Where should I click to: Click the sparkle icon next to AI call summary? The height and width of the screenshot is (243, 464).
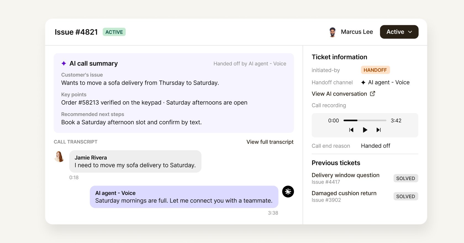click(x=64, y=64)
